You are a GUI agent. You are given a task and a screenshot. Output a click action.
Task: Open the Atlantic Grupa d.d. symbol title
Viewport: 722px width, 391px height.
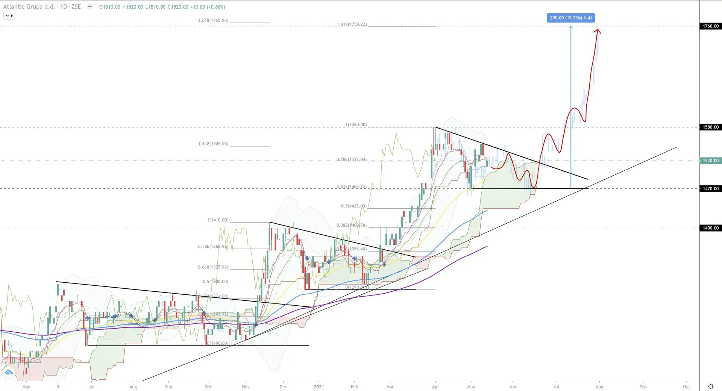click(x=29, y=7)
